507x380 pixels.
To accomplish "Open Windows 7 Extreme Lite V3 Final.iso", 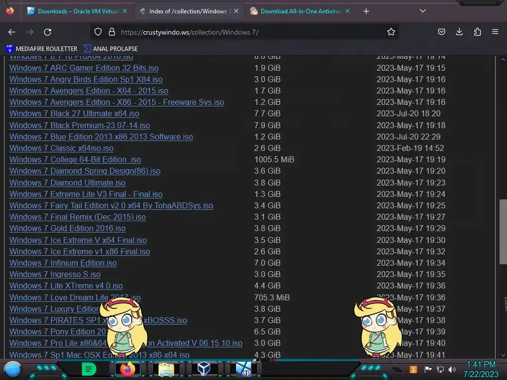I will 86,194.
